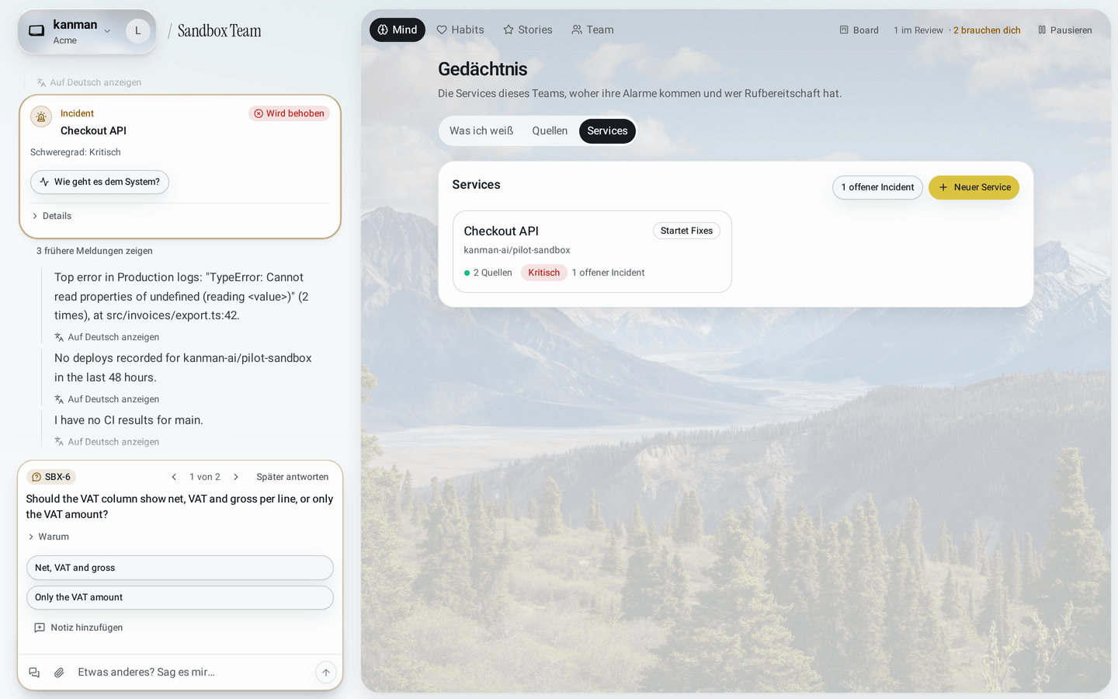Image resolution: width=1118 pixels, height=699 pixels.
Task: Click the Pausieren button
Action: pos(1065,30)
